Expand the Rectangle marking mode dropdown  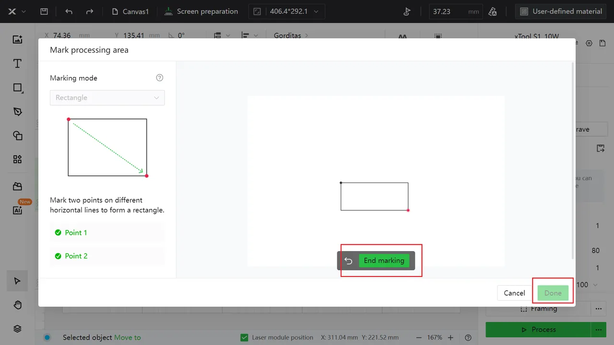coord(107,98)
